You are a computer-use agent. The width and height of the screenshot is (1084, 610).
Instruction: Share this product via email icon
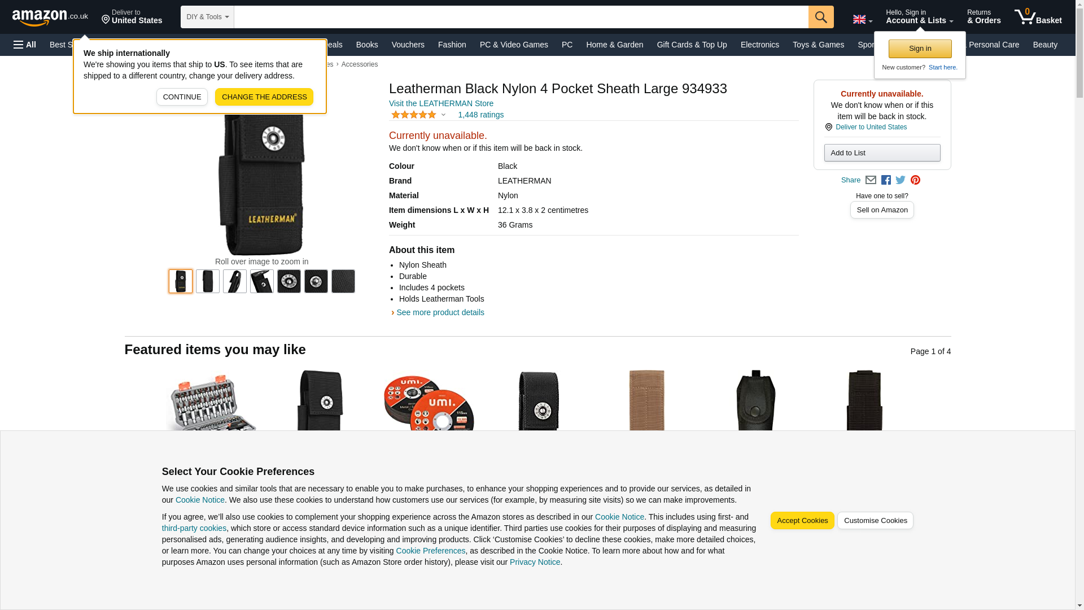pyautogui.click(x=871, y=180)
